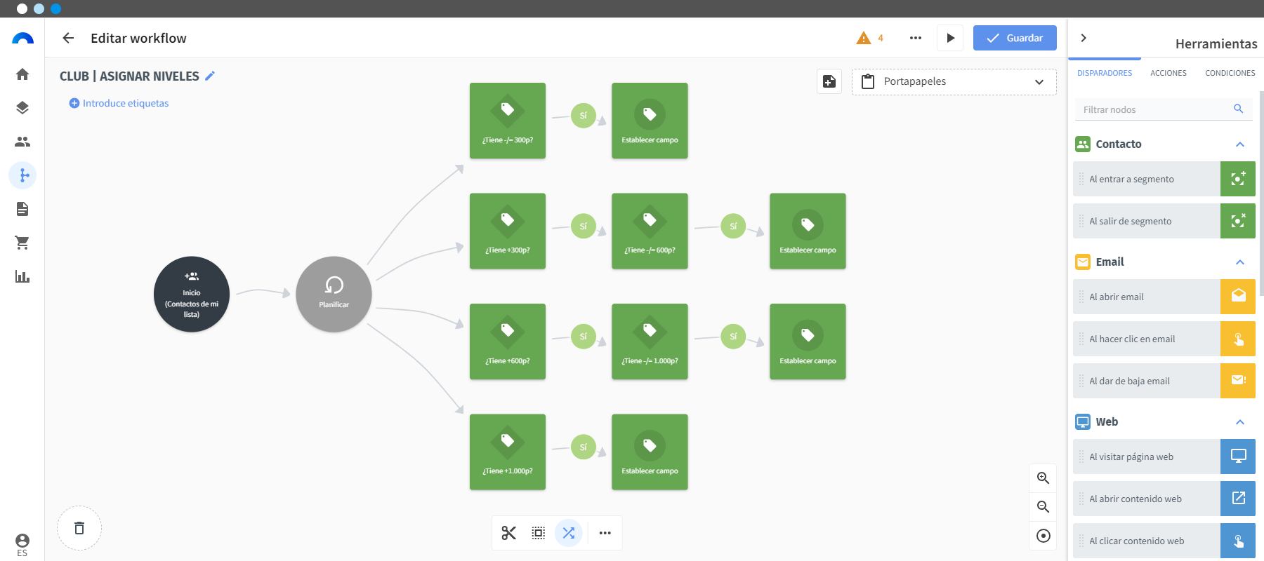Screen dimensions: 1264x561
Task: Select Establecer campo node after ¿Tiene -/= 600p?
Action: [808, 231]
